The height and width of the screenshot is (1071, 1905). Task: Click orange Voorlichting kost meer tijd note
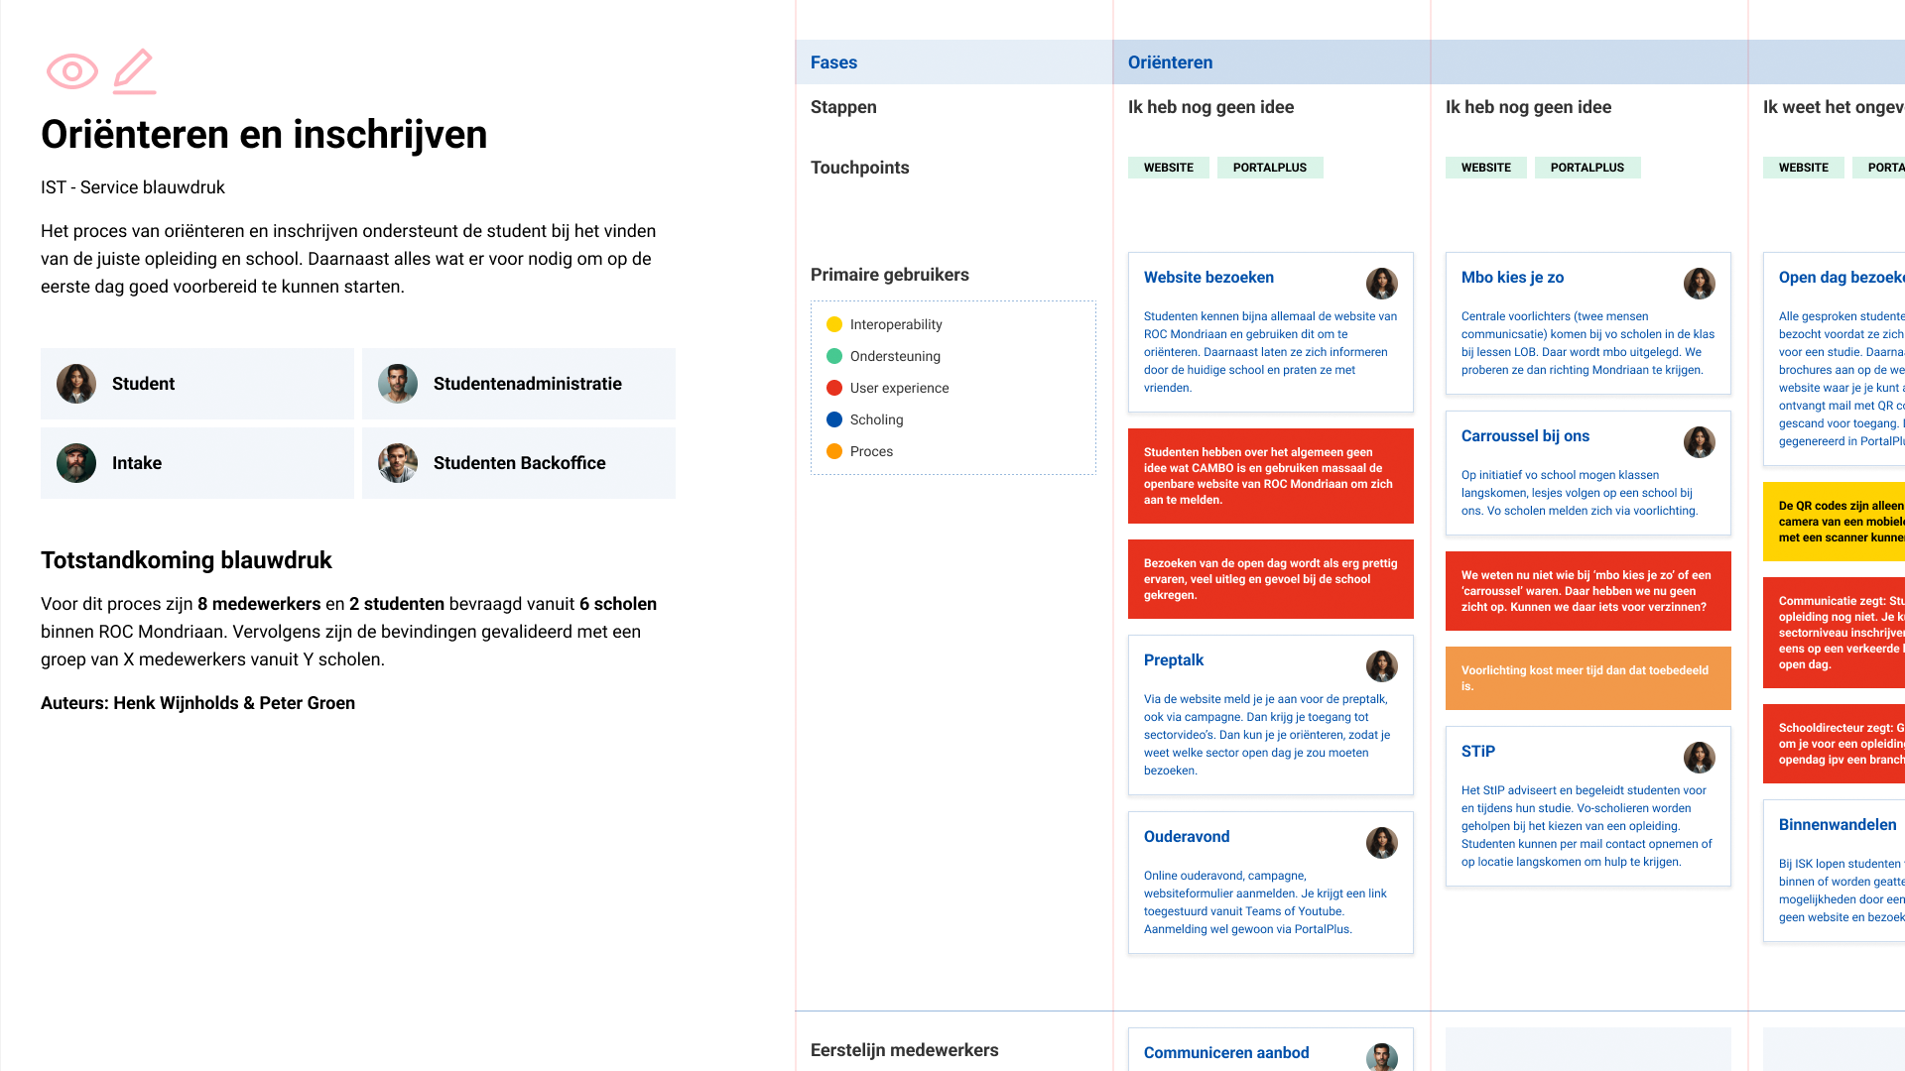1587,678
